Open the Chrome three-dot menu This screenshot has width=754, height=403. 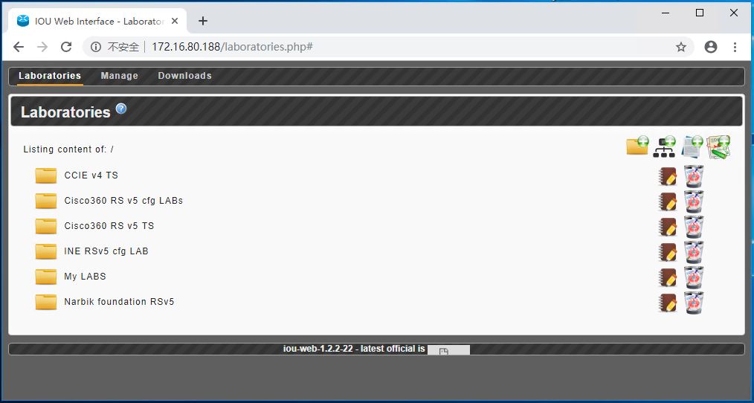pos(735,47)
